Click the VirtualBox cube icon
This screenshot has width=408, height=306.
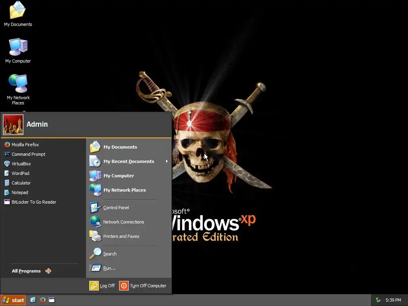(x=7, y=164)
